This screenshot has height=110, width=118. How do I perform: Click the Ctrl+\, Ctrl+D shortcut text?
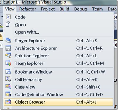pyautogui.click(x=90, y=95)
